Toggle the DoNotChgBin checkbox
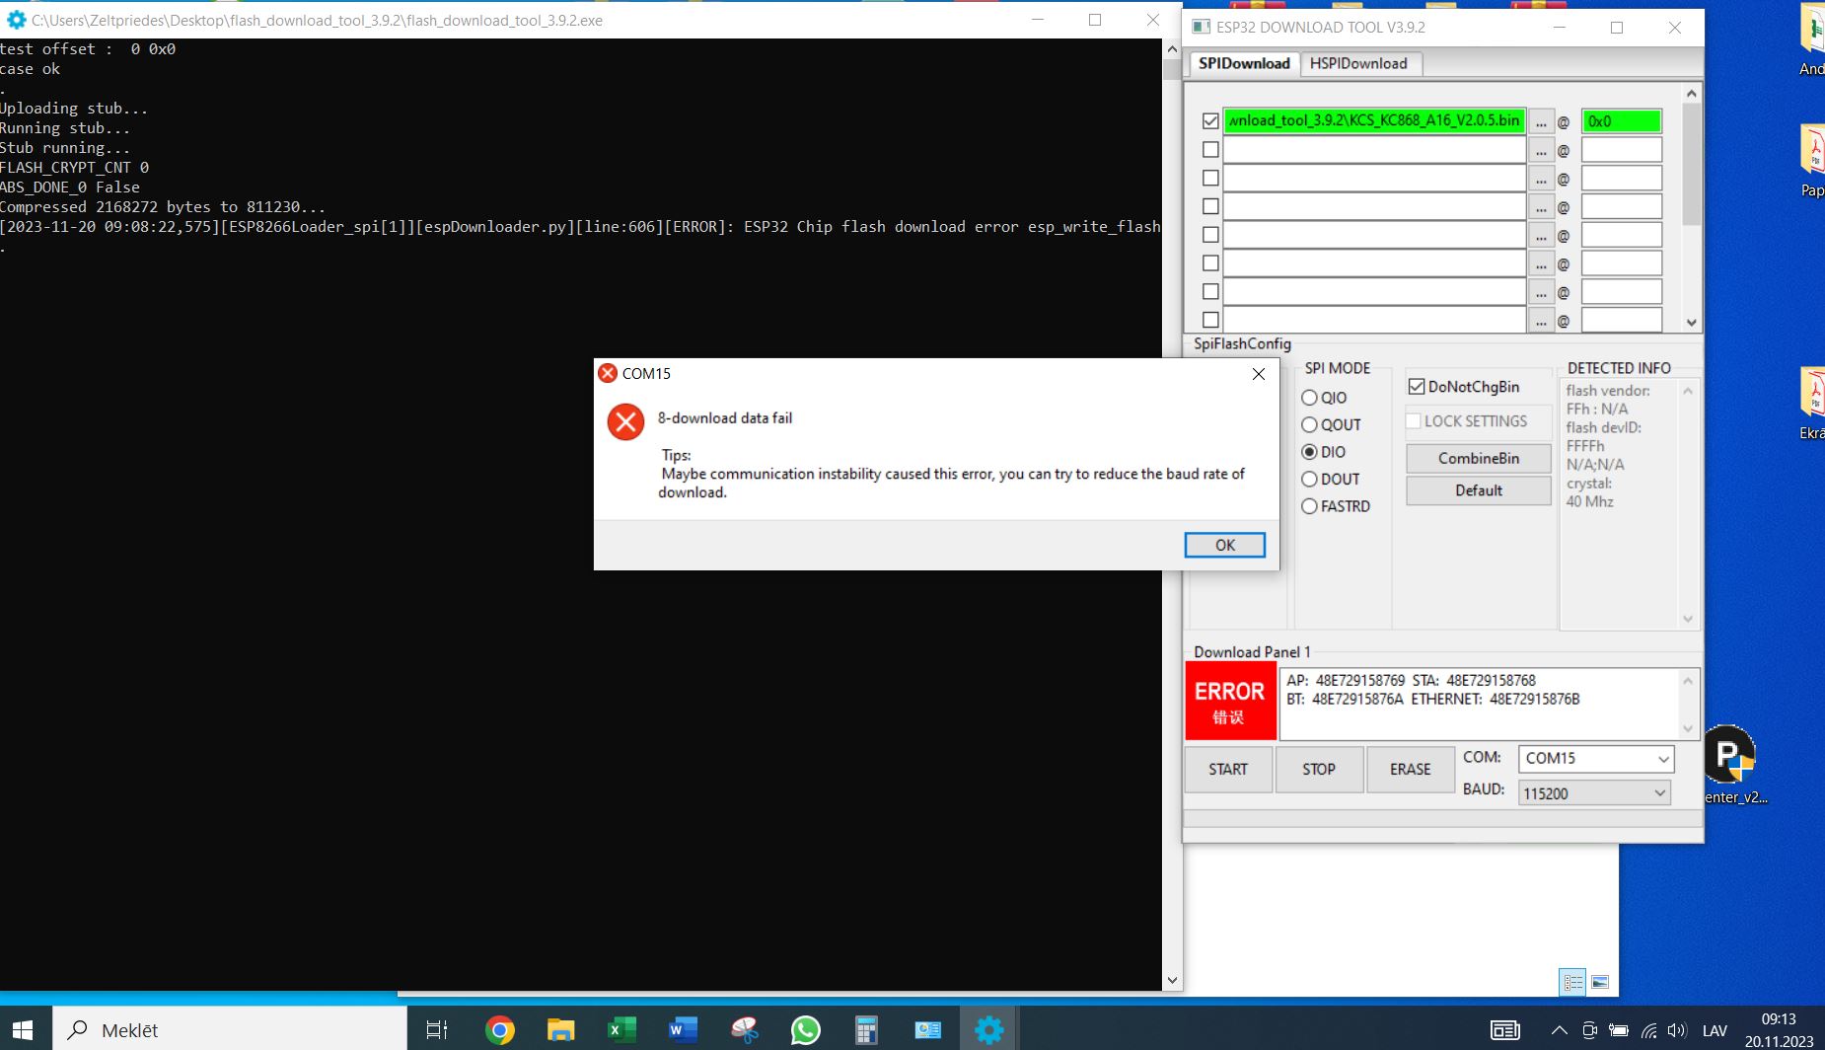Viewport: 1825px width, 1050px height. pyautogui.click(x=1417, y=387)
